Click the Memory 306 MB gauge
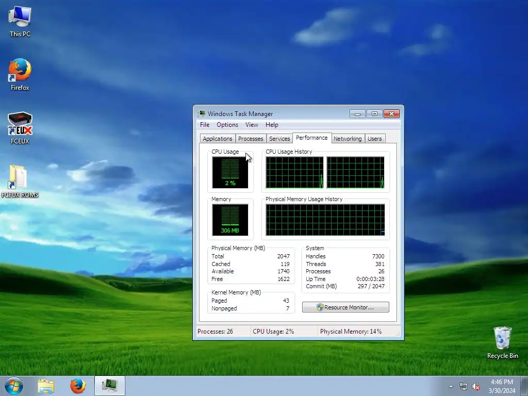528x396 pixels. point(230,220)
